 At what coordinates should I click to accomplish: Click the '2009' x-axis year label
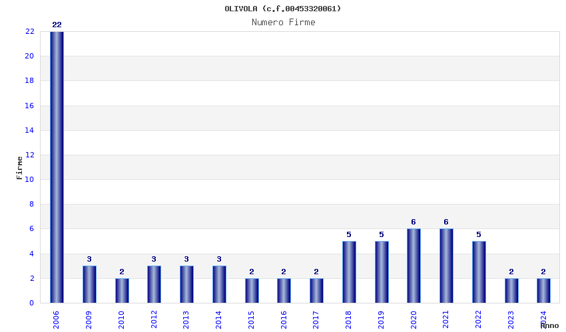coord(89,320)
